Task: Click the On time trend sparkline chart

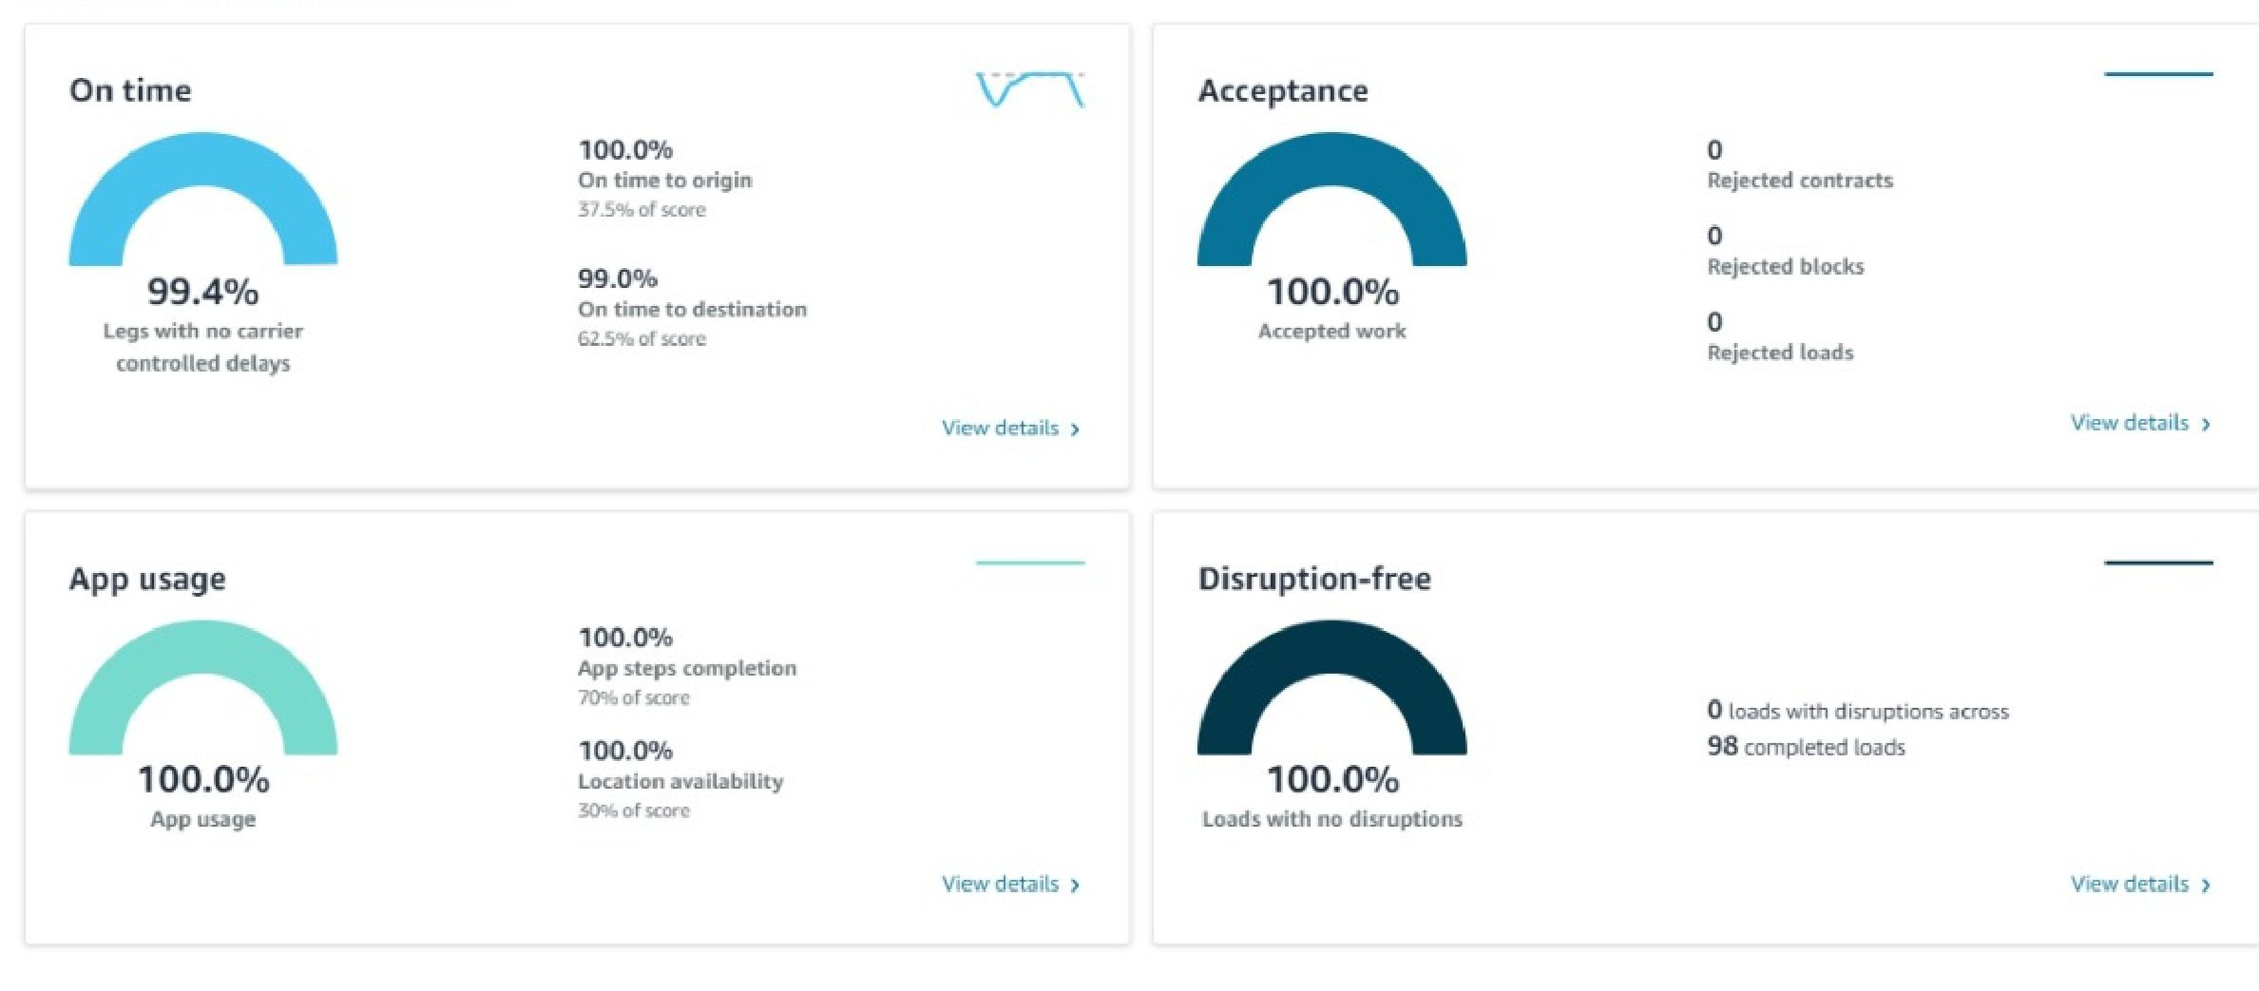Action: (x=1030, y=88)
